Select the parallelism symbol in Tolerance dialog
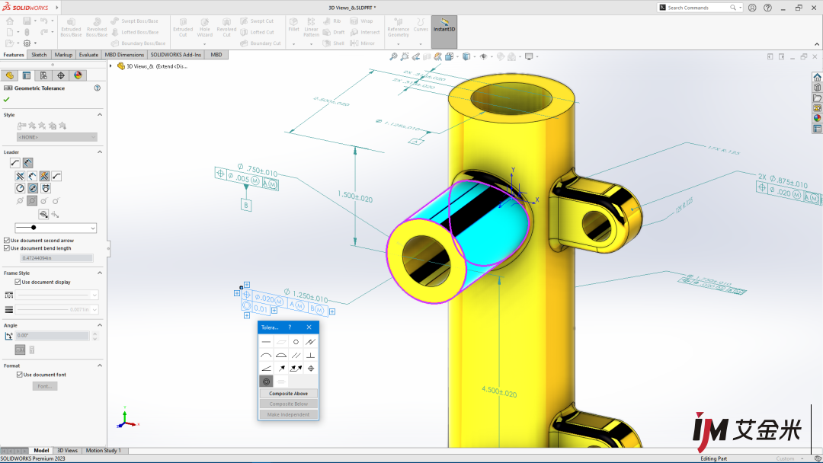 [296, 355]
